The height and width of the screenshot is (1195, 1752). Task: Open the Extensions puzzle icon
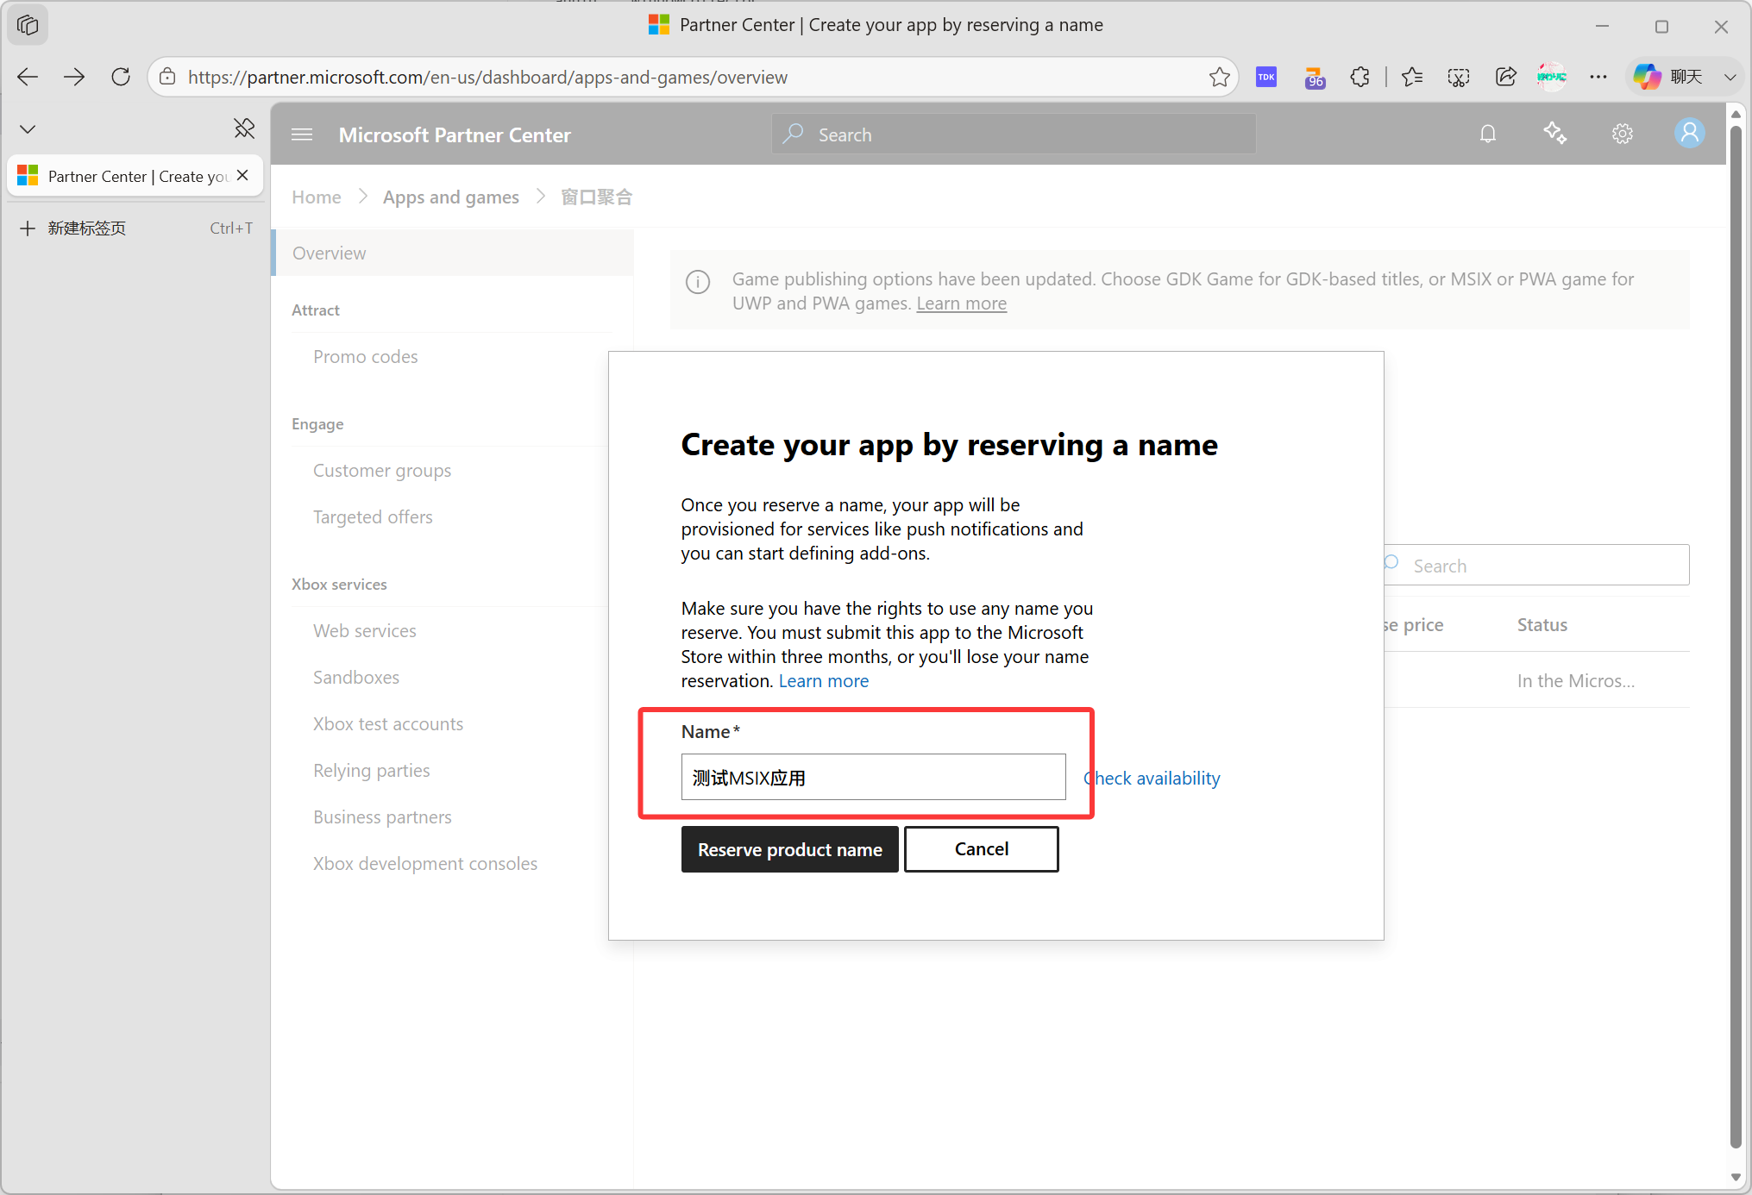click(x=1360, y=78)
